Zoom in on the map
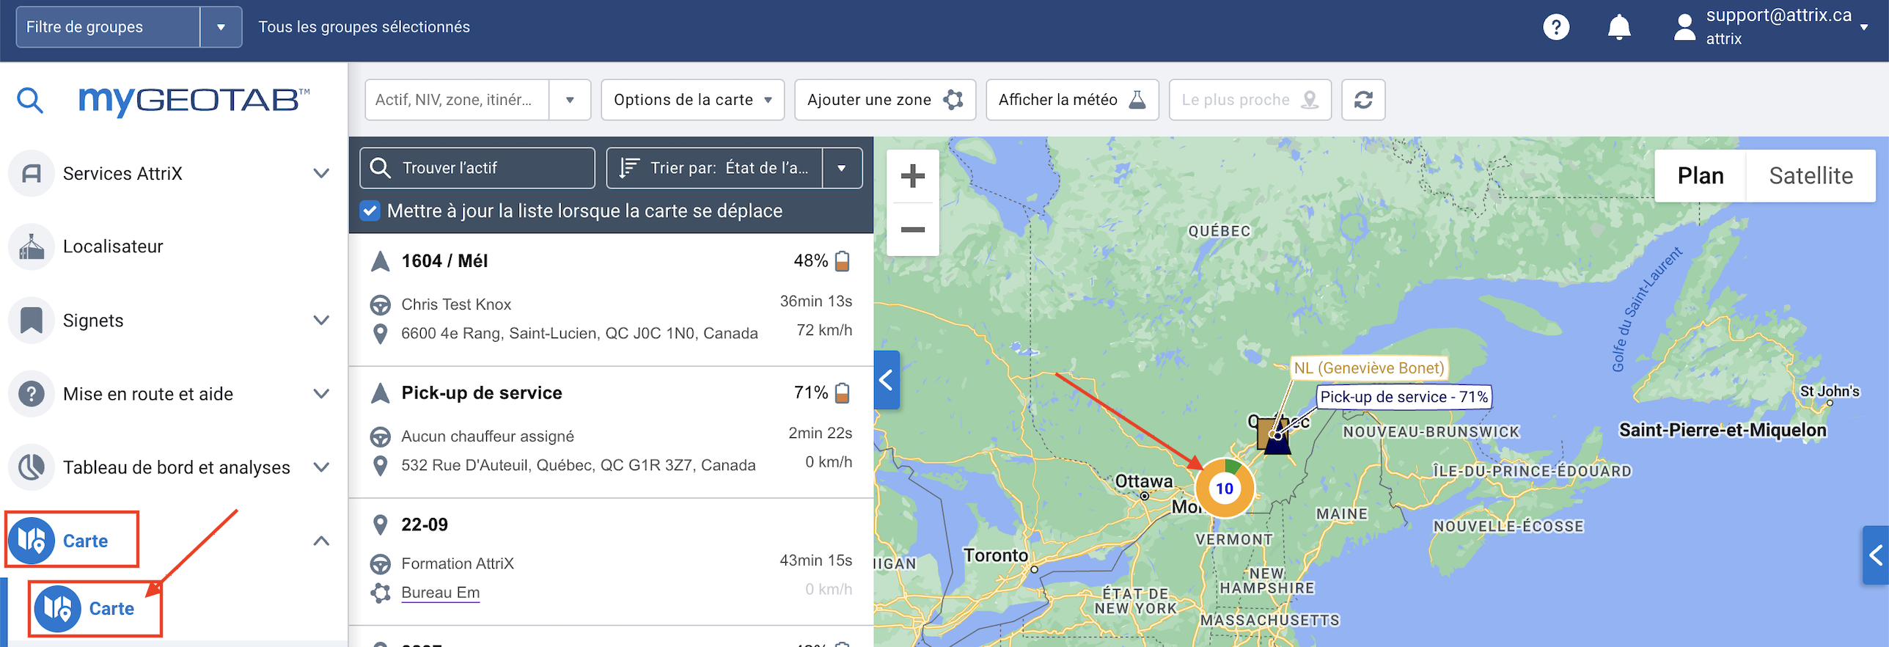 click(x=912, y=176)
